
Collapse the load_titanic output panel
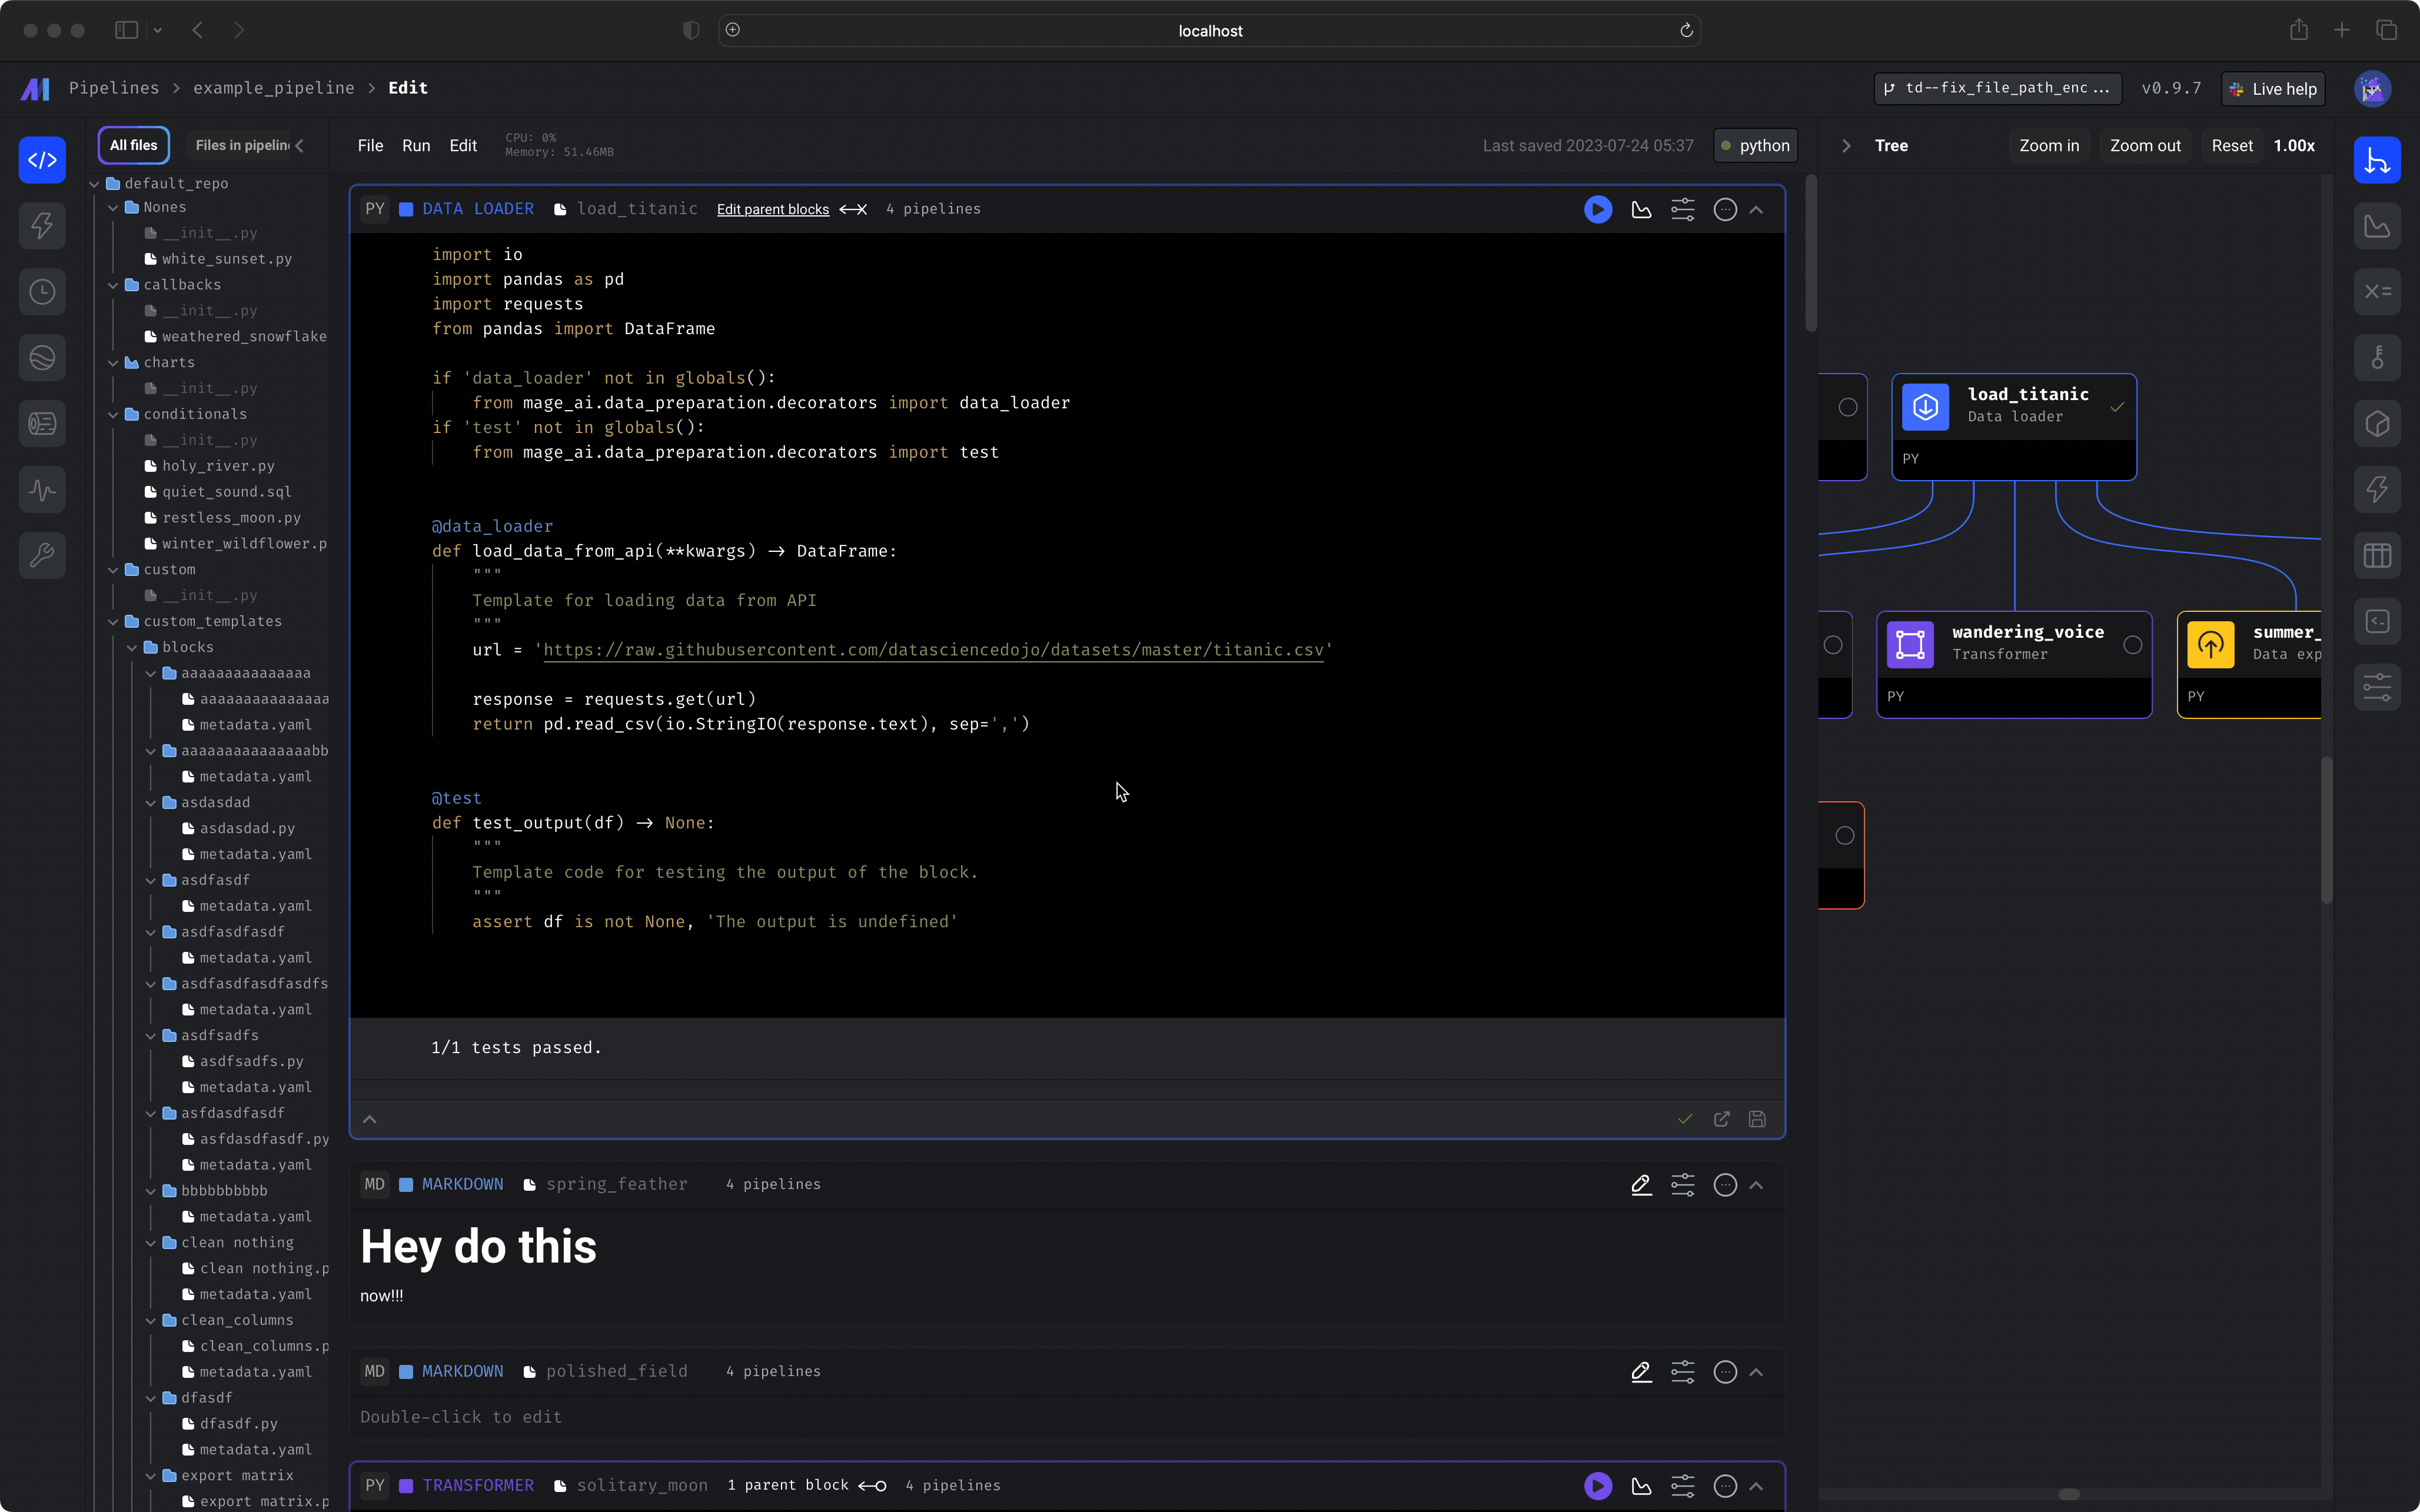[369, 1119]
